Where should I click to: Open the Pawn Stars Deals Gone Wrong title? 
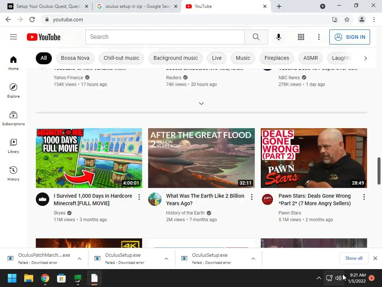click(x=314, y=200)
